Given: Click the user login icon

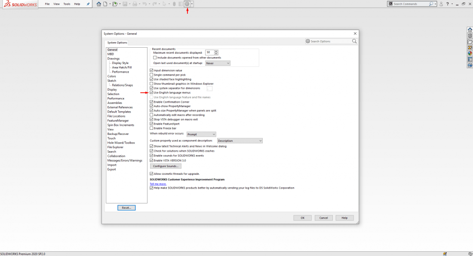Looking at the screenshot, I should [441, 4].
